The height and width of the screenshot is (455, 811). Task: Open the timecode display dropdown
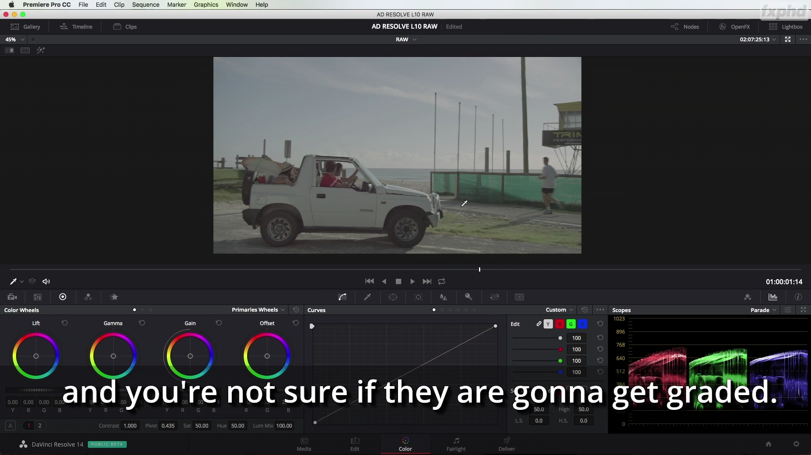758,39
